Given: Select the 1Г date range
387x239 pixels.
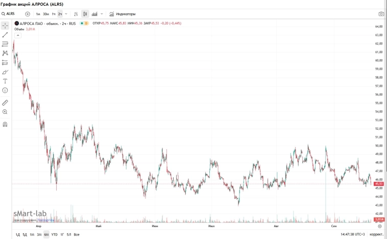Looking at the screenshot, I should tap(62, 234).
